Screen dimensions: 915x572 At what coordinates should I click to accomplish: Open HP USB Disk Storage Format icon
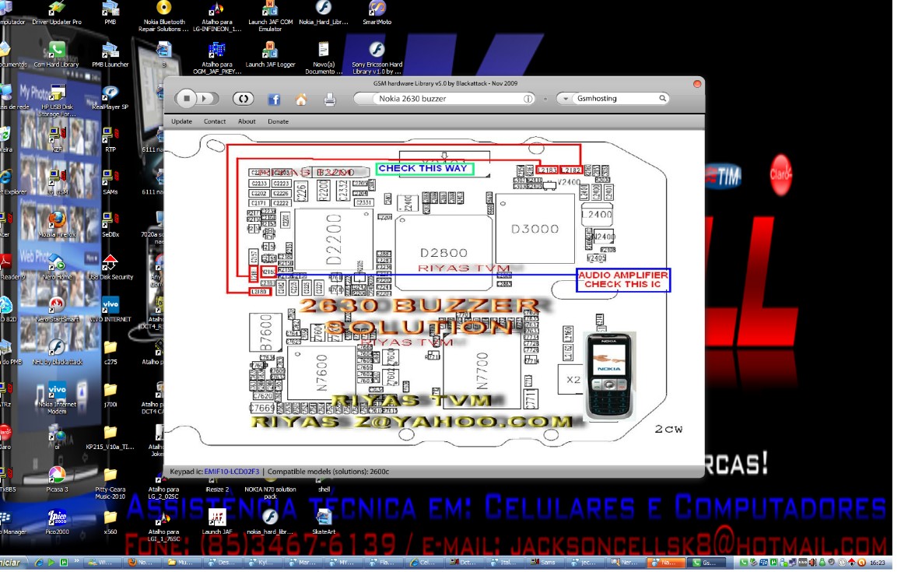click(57, 101)
